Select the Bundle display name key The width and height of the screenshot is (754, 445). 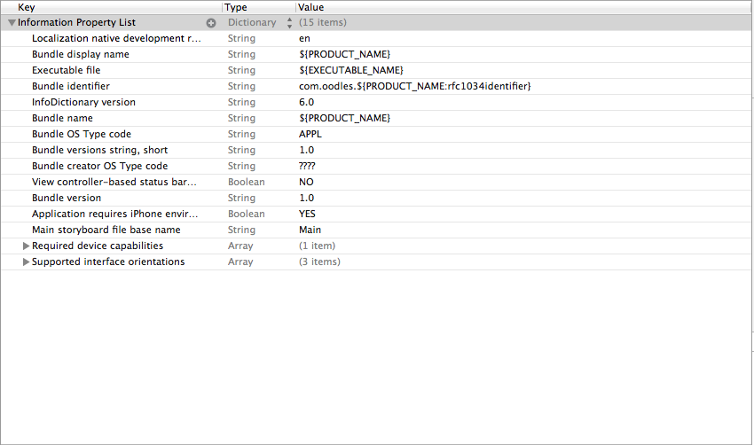coord(81,54)
